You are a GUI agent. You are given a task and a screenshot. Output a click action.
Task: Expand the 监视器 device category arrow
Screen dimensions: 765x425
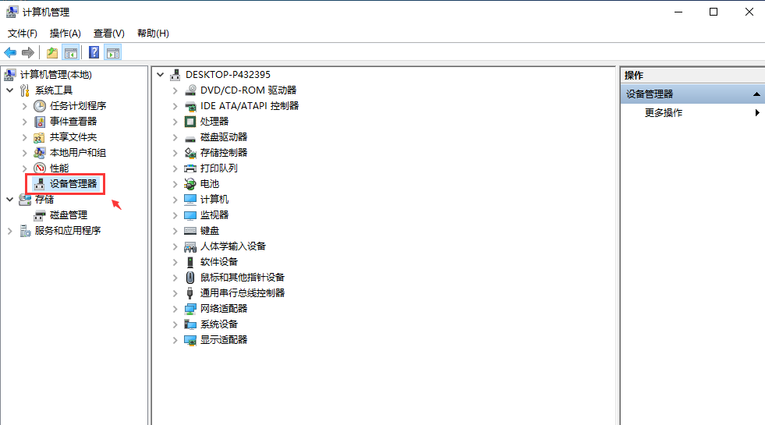(x=175, y=215)
